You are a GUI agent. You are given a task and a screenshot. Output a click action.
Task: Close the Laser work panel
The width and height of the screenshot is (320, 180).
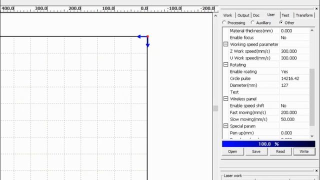pos(316,170)
